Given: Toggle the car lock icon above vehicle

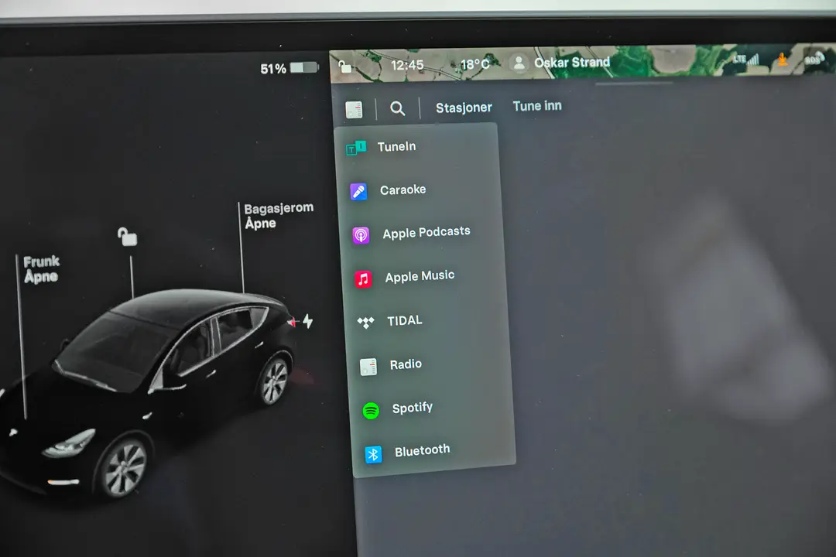Looking at the screenshot, I should (x=128, y=237).
